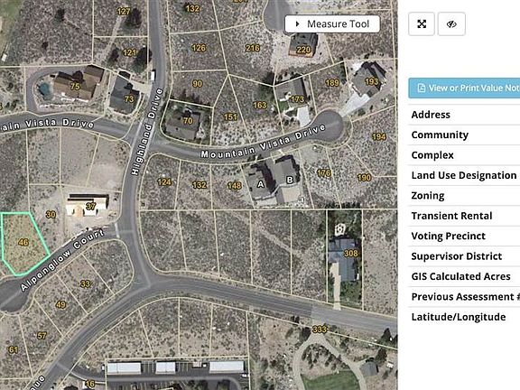Click parcel label 90
520x390 pixels.
pyautogui.click(x=198, y=84)
